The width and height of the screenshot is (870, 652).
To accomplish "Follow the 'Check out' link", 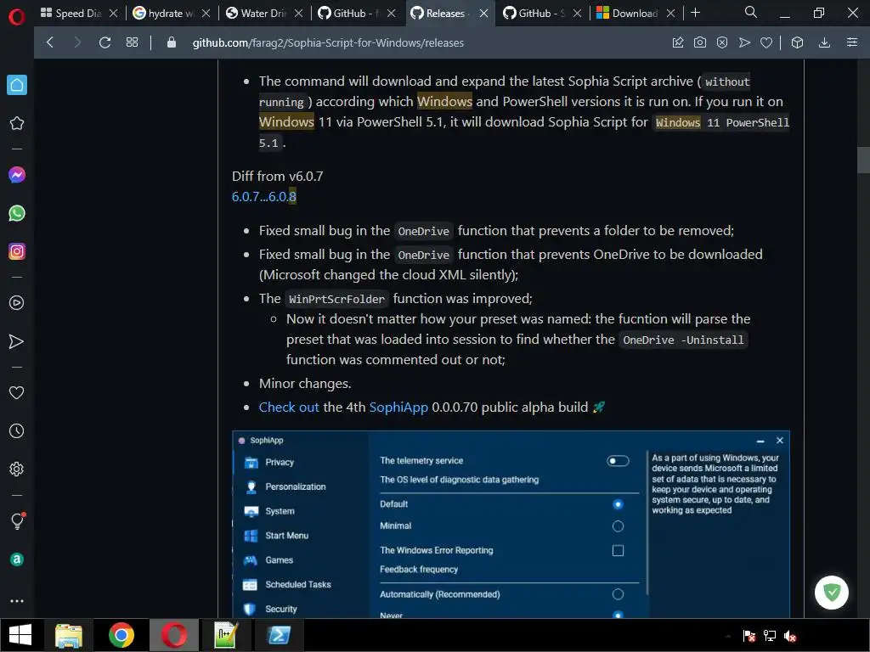I will (x=289, y=407).
